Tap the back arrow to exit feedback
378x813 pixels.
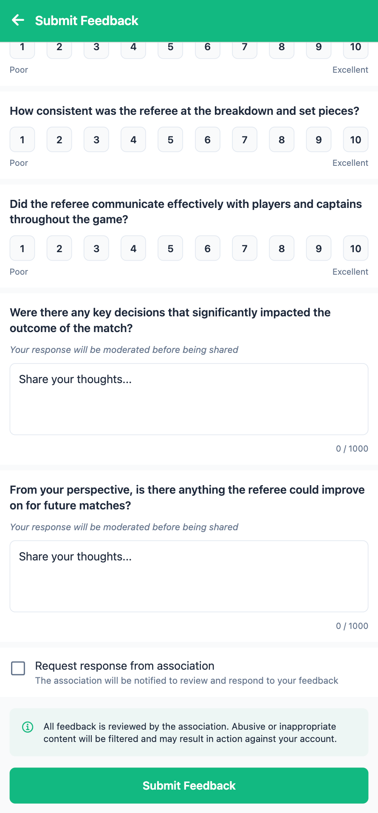click(18, 20)
